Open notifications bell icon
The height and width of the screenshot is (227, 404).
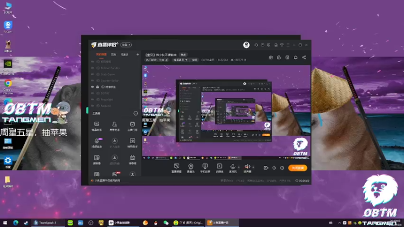pos(295,58)
